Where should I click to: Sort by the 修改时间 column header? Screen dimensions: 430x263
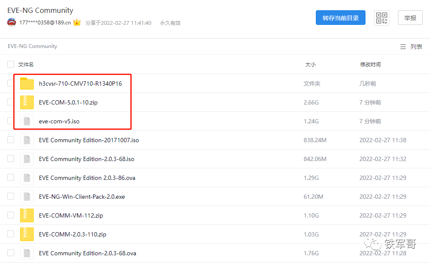[370, 65]
